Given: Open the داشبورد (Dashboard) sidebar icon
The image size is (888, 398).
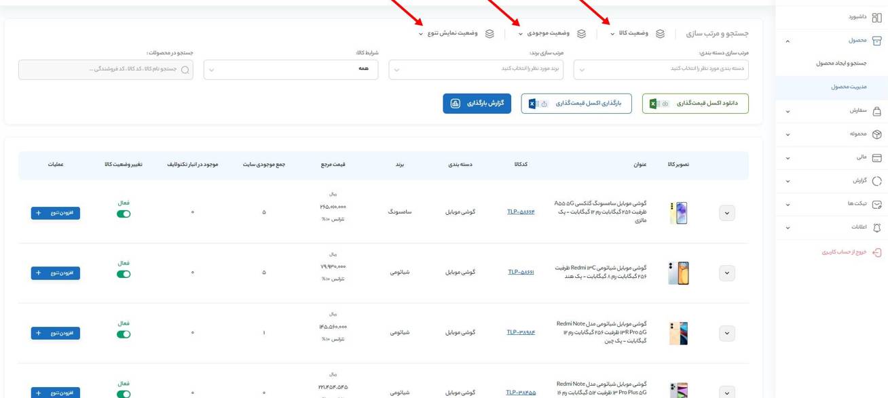Looking at the screenshot, I should (x=876, y=18).
